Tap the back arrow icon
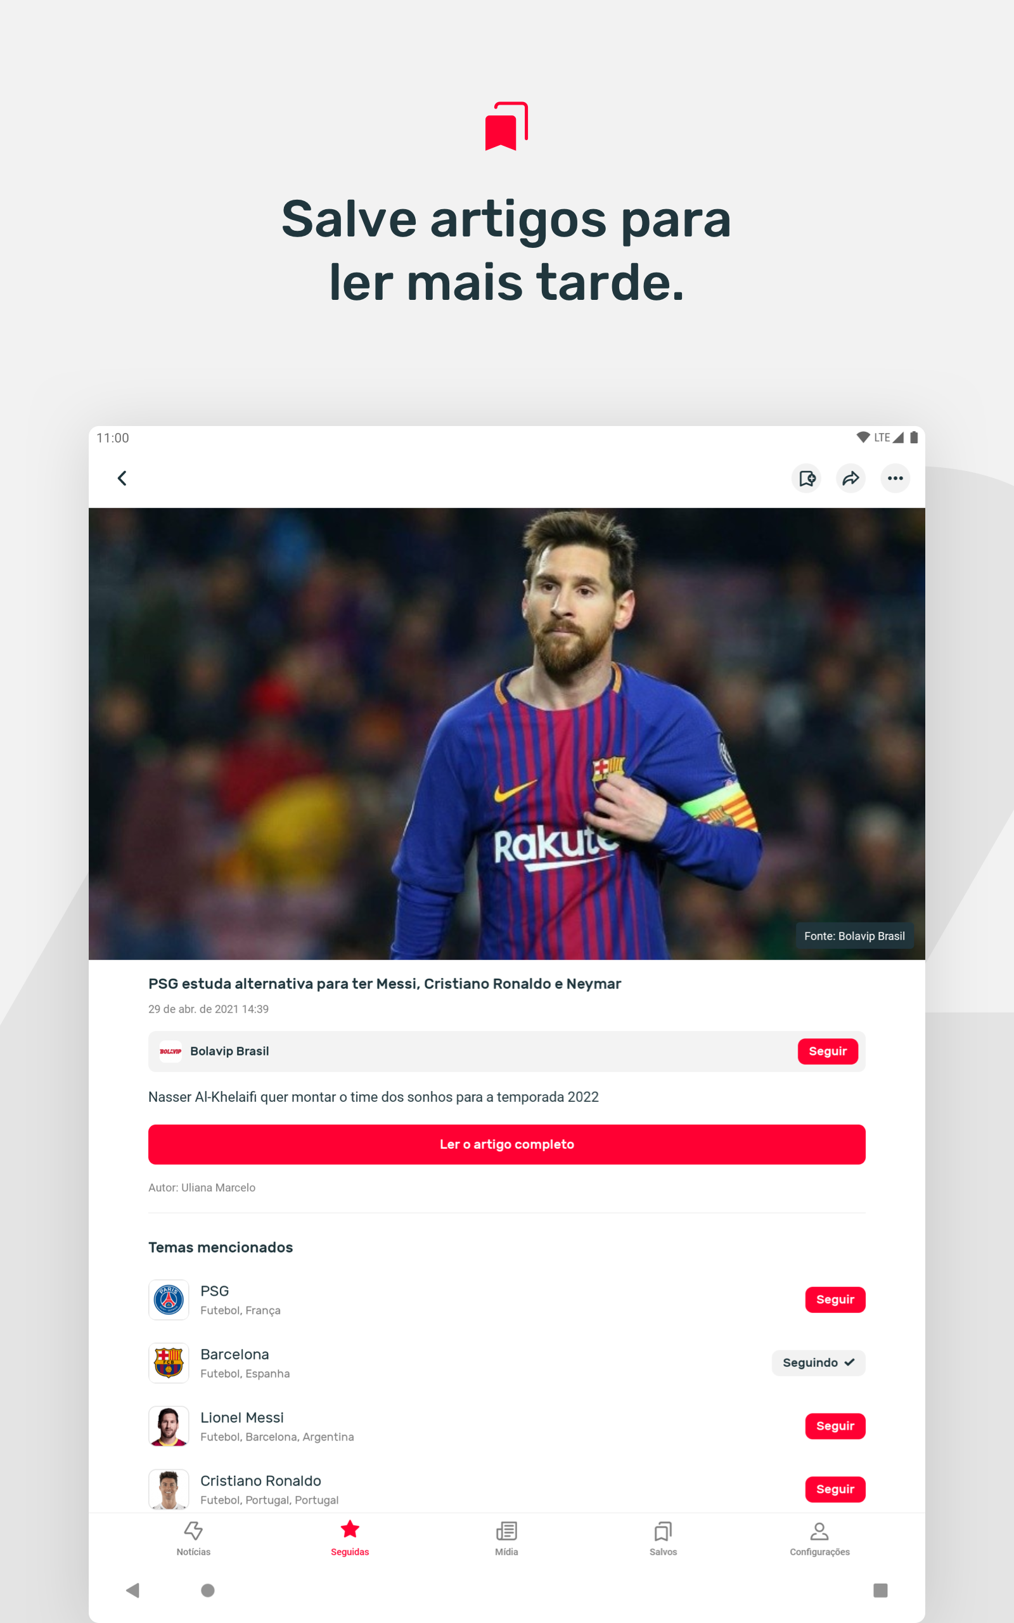The image size is (1014, 1623). coord(122,478)
